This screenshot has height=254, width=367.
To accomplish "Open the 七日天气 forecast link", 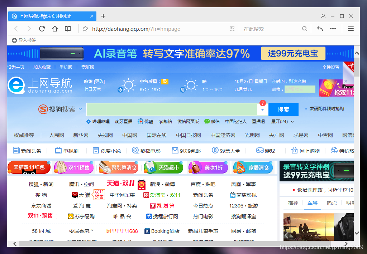I will tap(92, 89).
